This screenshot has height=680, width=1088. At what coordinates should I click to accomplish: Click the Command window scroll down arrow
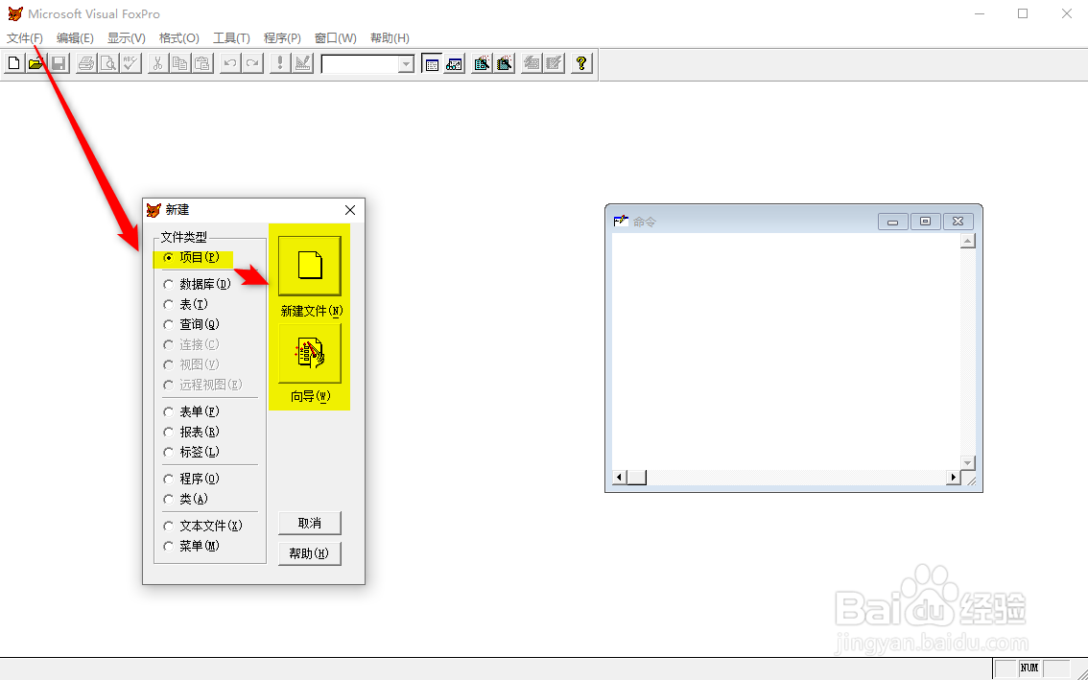968,463
